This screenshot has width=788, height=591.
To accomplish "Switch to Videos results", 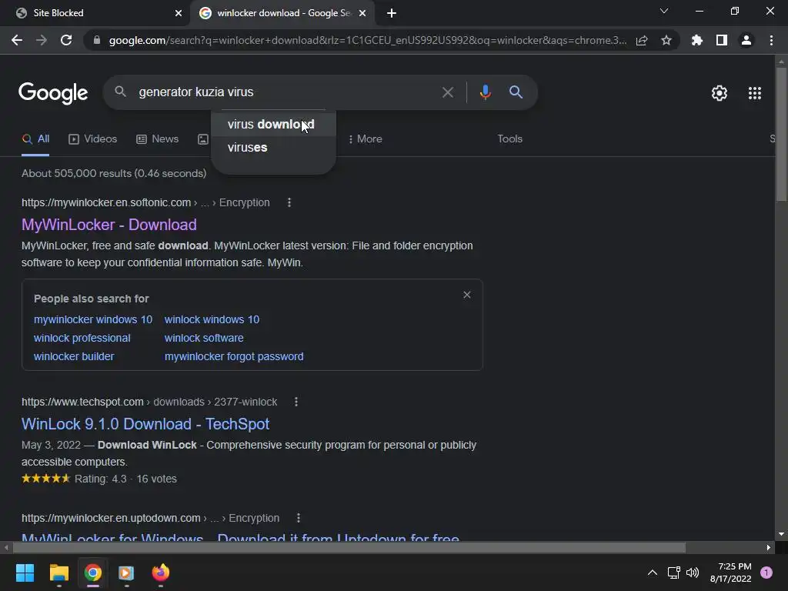I will point(92,139).
